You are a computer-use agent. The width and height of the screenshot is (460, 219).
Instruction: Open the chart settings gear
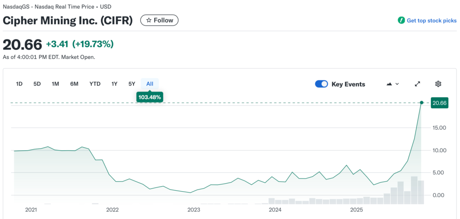click(438, 84)
